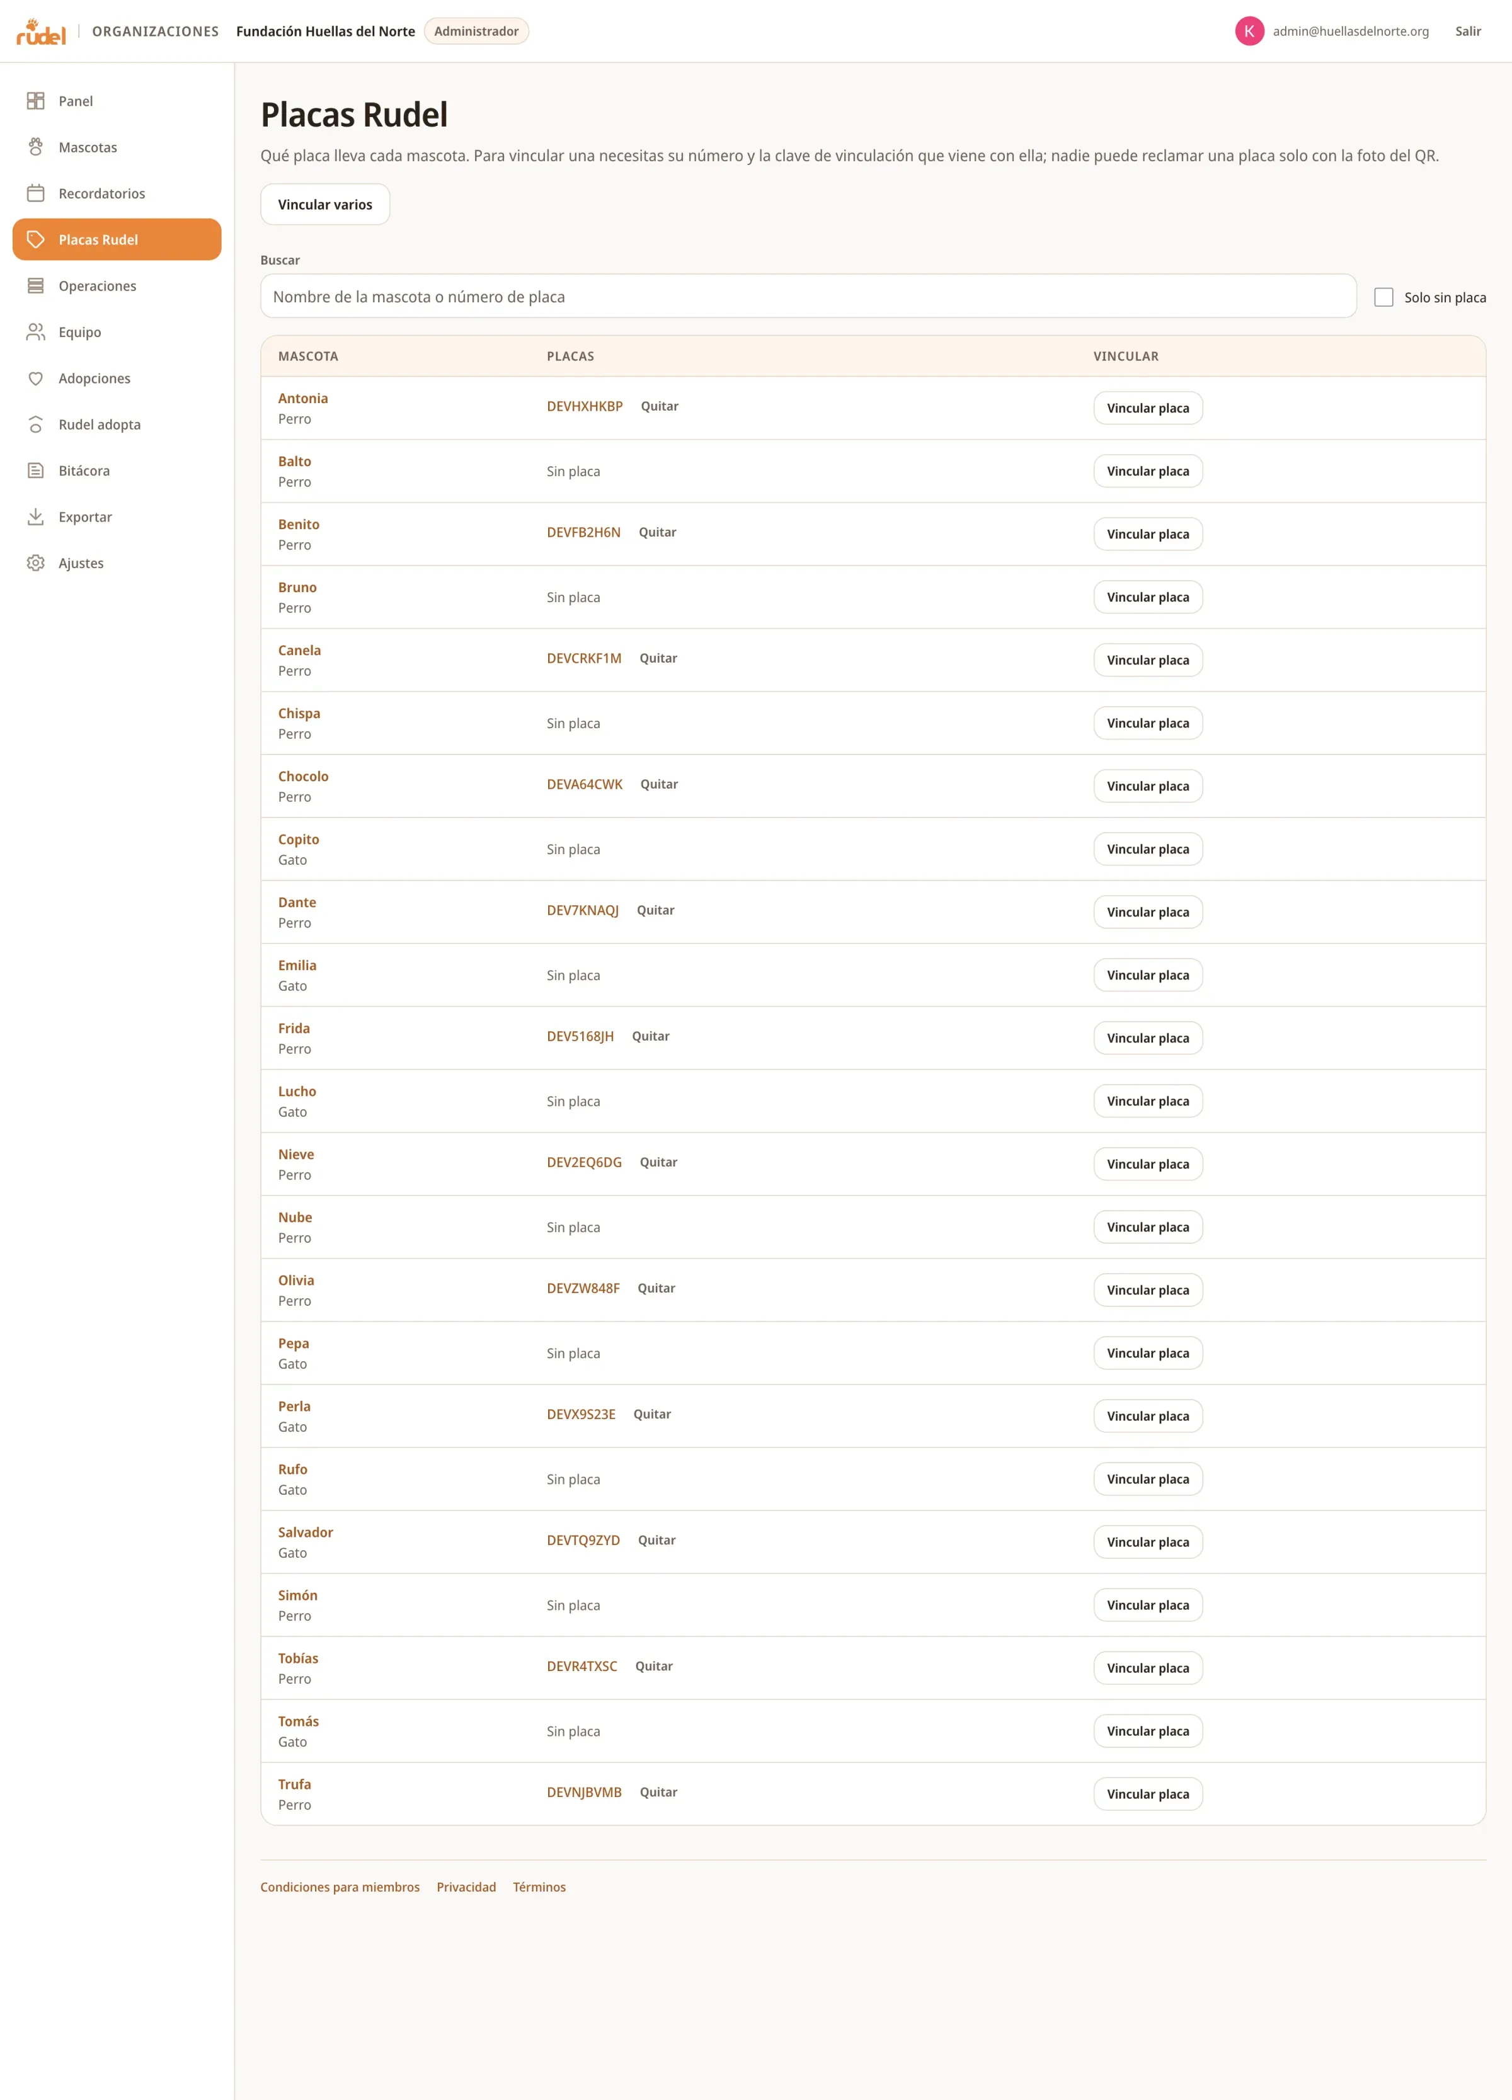Open the Adopciones heart icon
1512x2100 pixels.
35,379
